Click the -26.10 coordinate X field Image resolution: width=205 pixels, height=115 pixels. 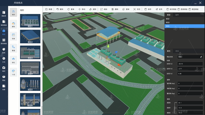pos(190,64)
